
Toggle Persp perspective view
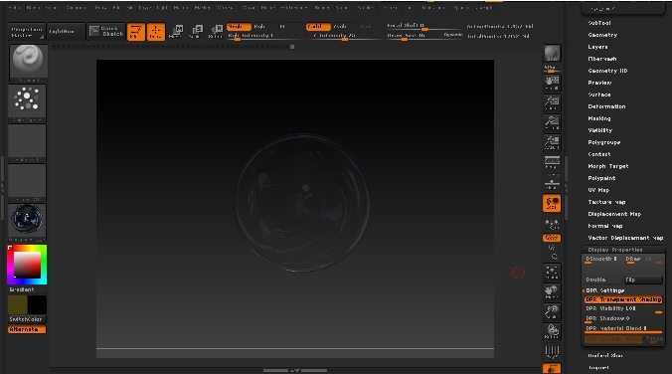coord(552,163)
